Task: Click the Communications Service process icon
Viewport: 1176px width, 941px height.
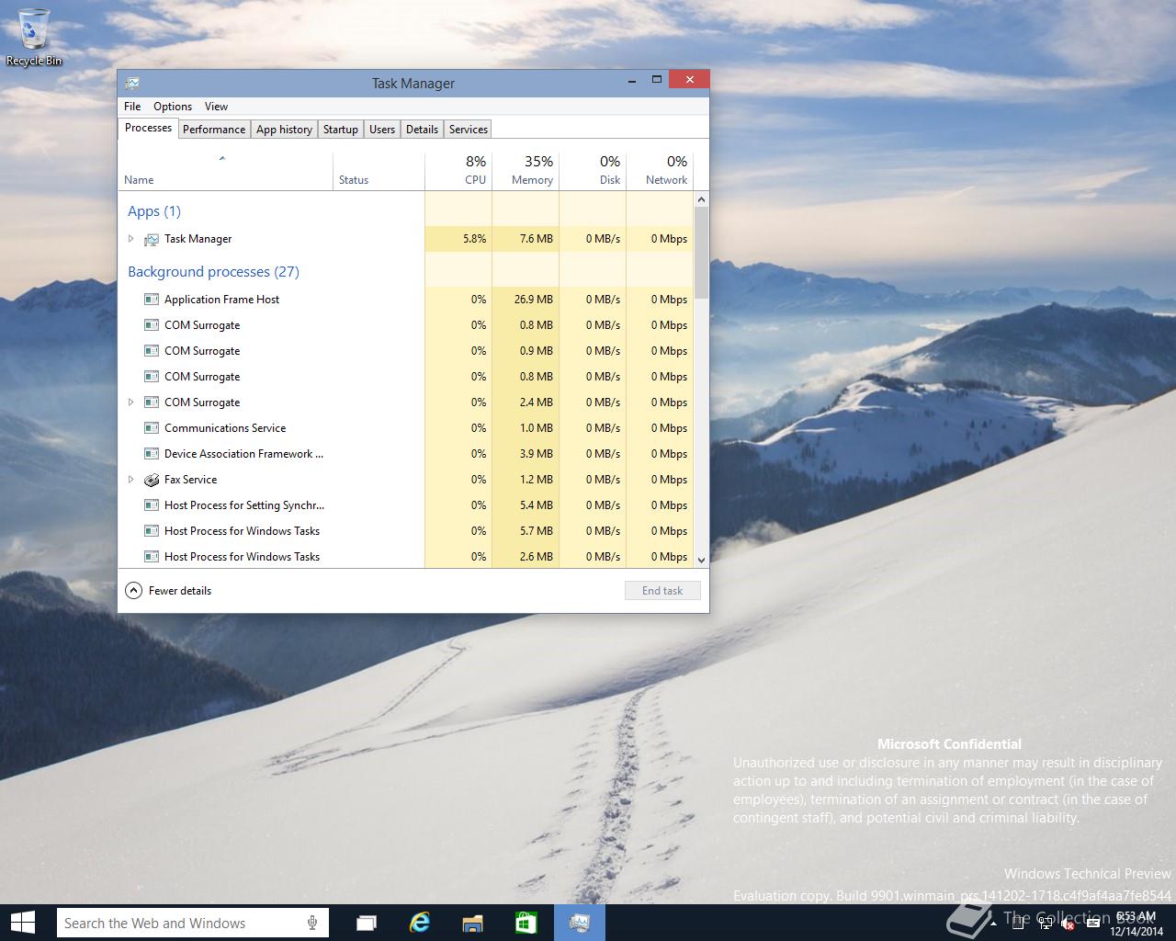Action: (x=152, y=428)
